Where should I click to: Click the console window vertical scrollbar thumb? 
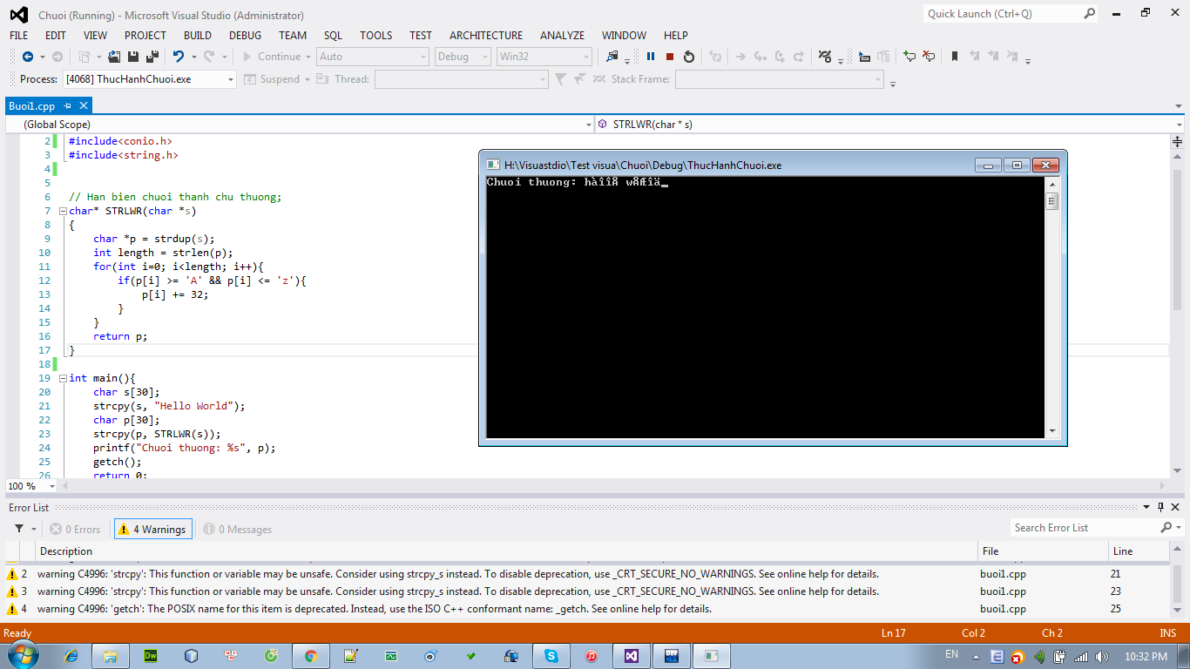(1051, 201)
